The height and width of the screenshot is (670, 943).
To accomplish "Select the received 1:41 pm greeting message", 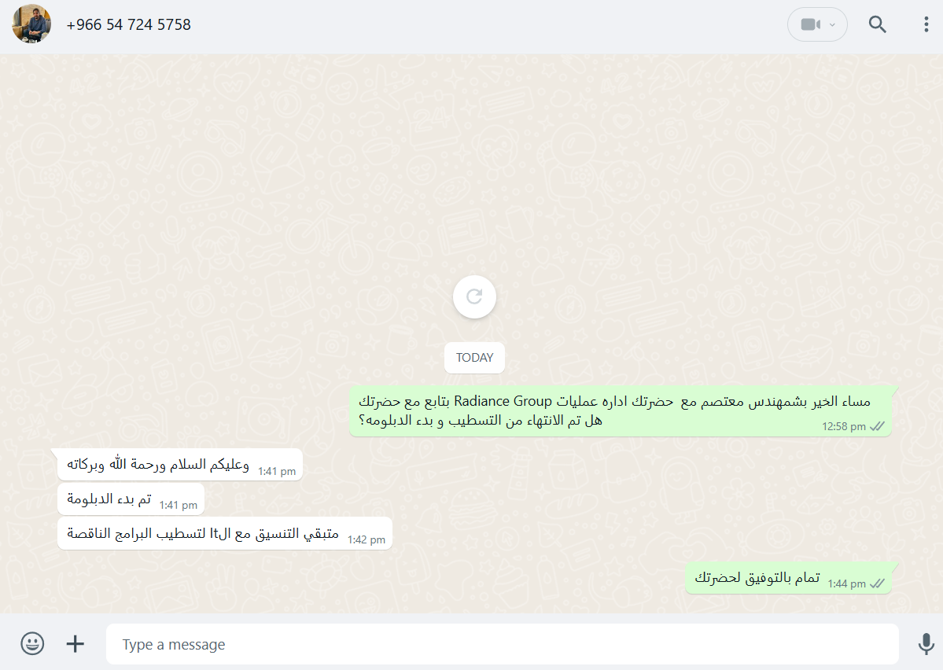I will click(180, 464).
